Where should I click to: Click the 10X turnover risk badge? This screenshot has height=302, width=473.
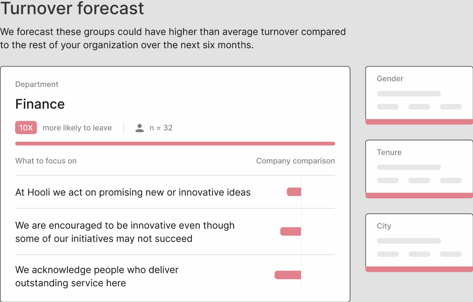[x=26, y=128]
